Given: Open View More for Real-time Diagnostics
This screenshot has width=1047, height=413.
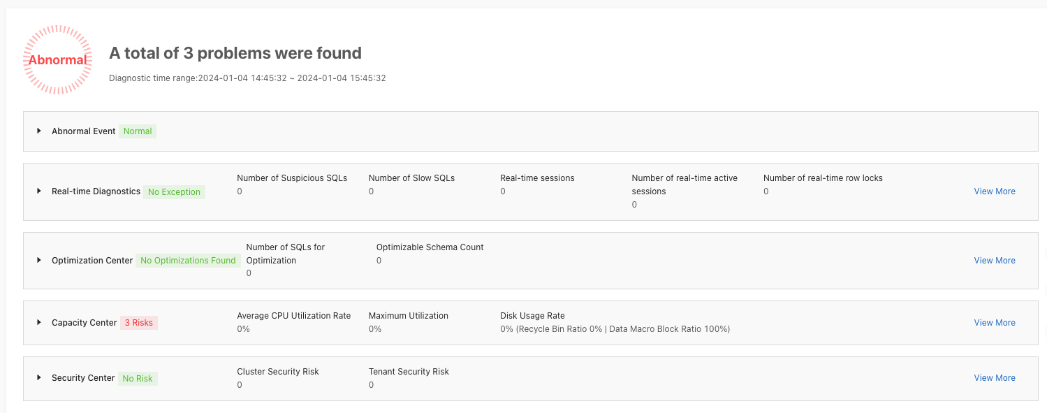Looking at the screenshot, I should point(994,191).
